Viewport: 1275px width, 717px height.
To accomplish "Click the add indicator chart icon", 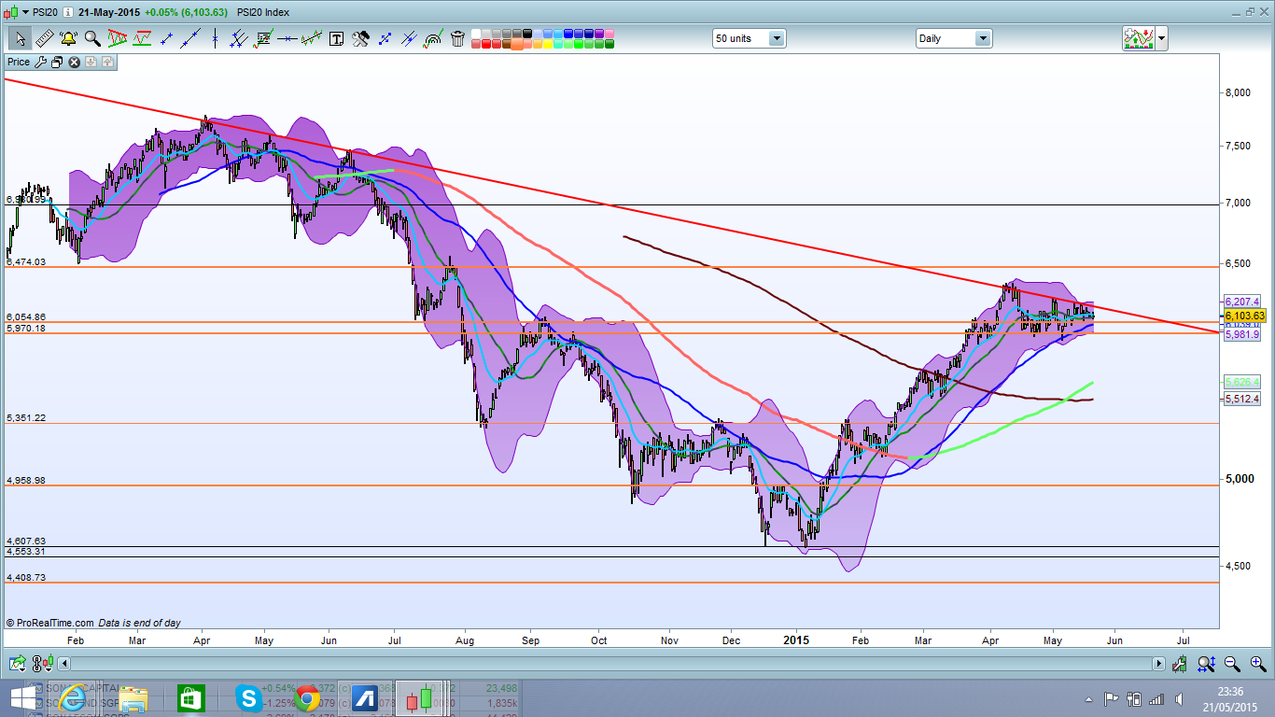I will click(1139, 38).
